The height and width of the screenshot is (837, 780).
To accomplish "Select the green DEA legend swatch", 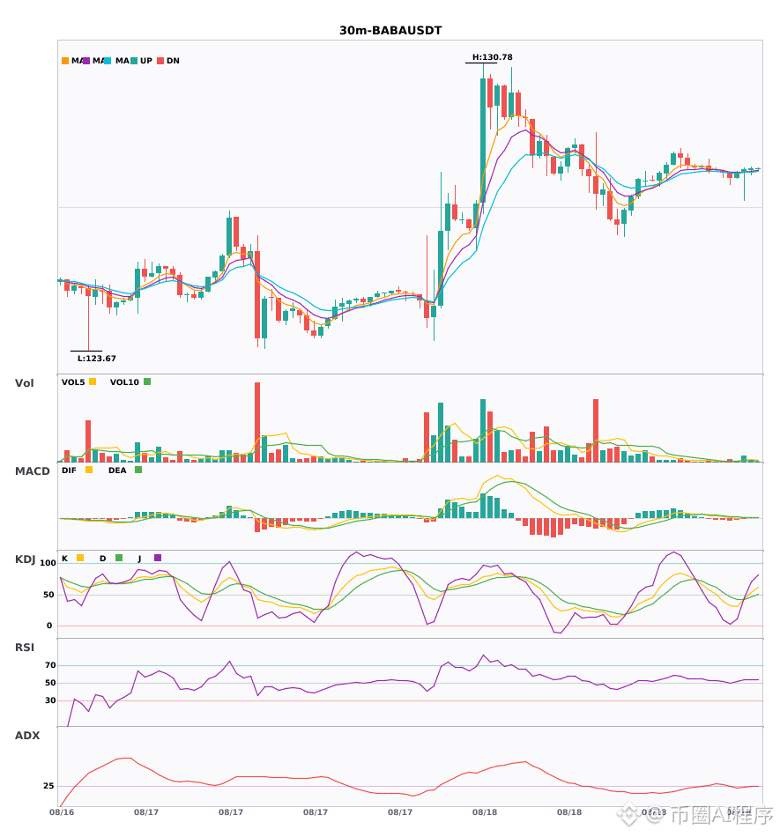I will tap(138, 470).
